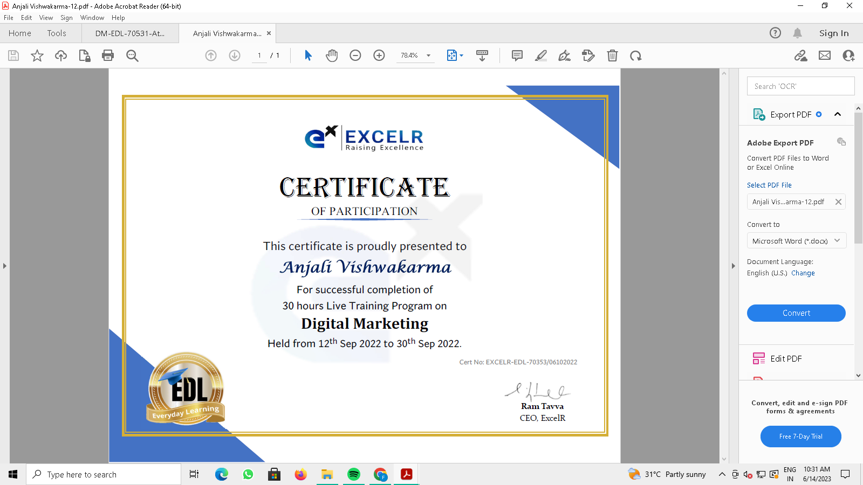
Task: Open the Sign menu
Action: tap(66, 18)
